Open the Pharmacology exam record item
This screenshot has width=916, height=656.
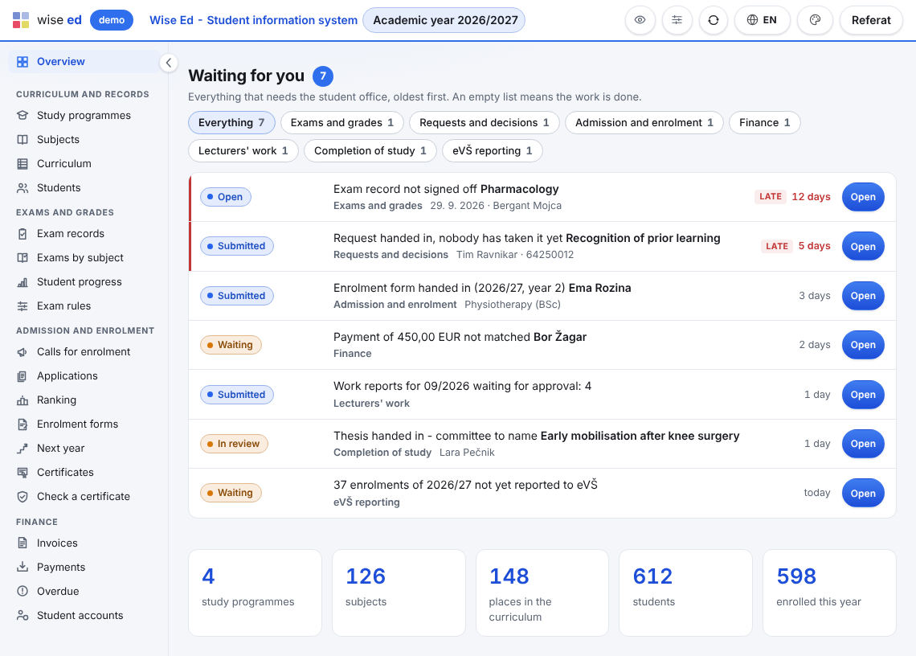(x=862, y=197)
